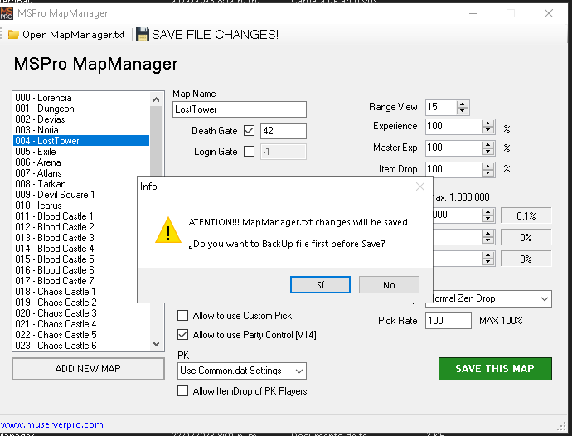The width and height of the screenshot is (572, 436).
Task: Check Allow to use Custom Pick
Action: point(183,316)
